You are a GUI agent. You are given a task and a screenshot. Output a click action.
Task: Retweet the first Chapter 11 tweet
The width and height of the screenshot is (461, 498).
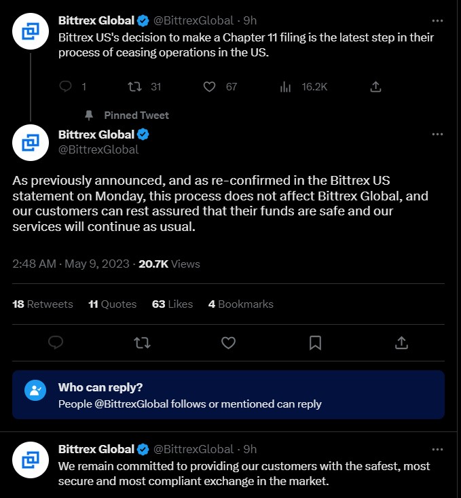pos(134,86)
